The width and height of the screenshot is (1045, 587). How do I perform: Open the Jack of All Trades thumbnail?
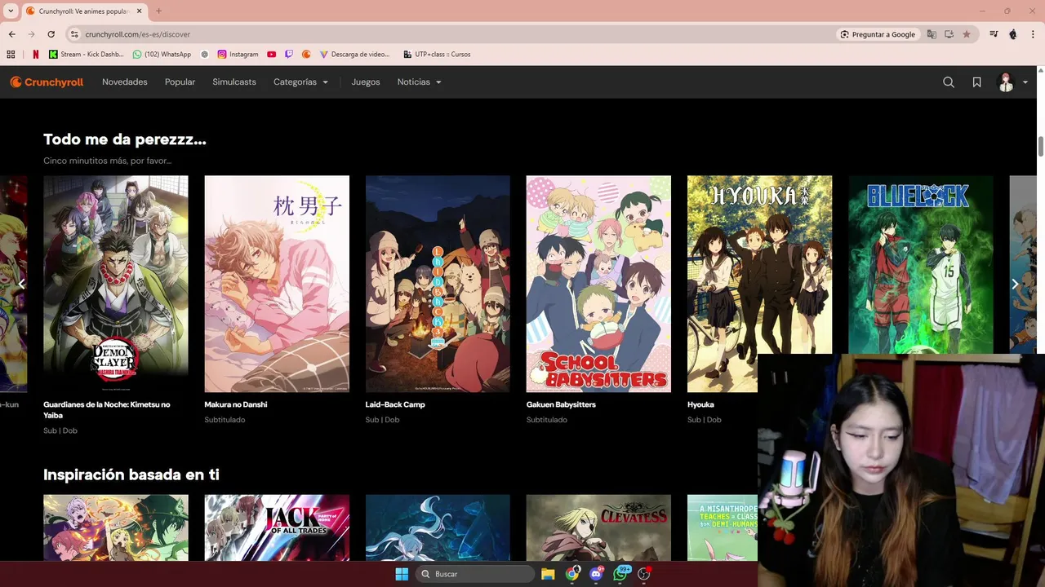tap(277, 527)
